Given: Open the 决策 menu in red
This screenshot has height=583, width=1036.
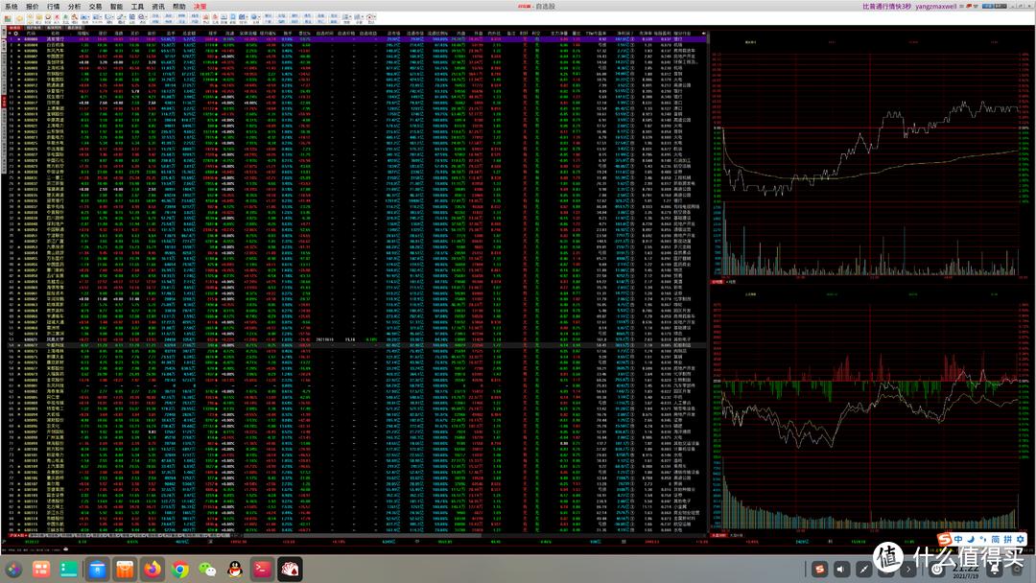Looking at the screenshot, I should point(200,6).
